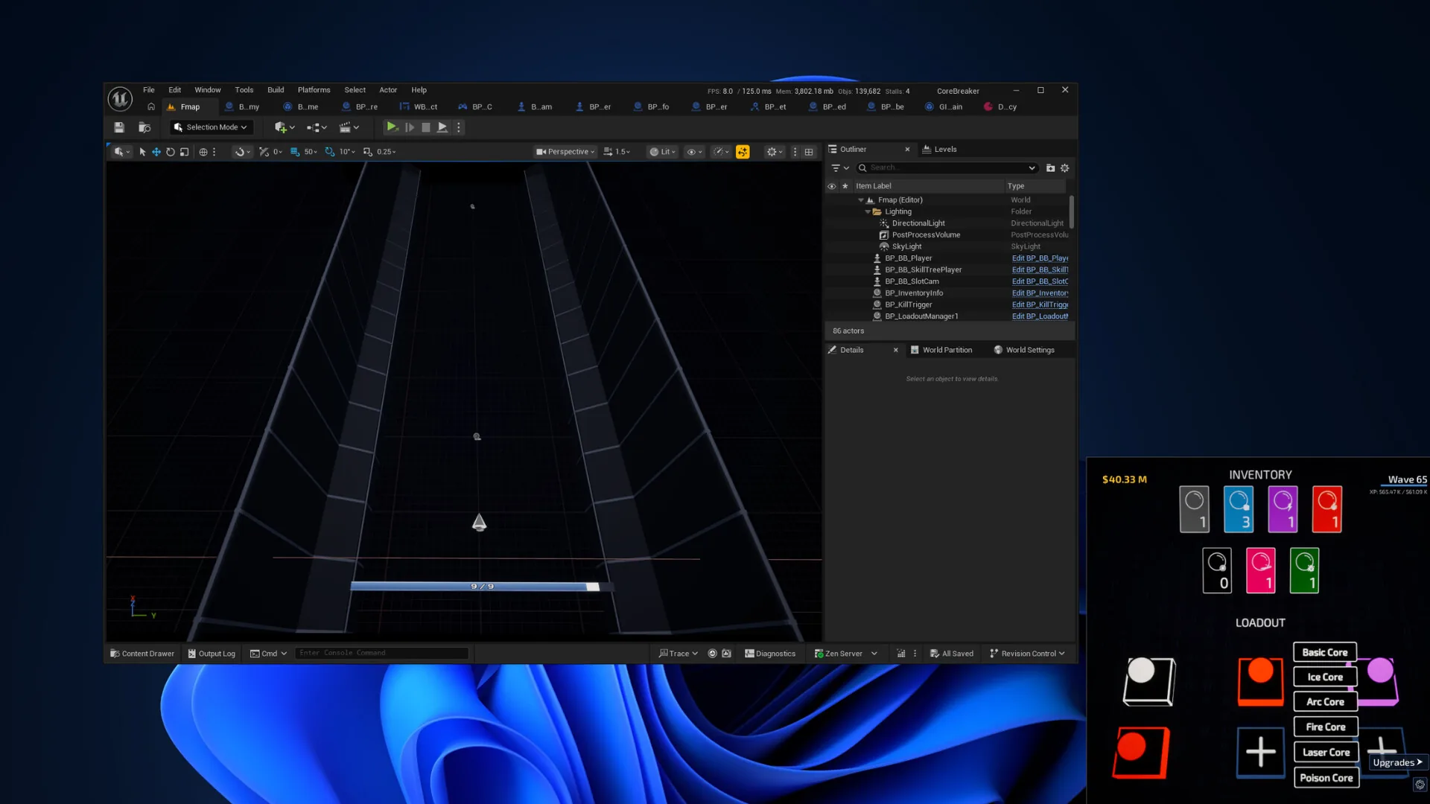
Task: Open the Selection Mode dropdown
Action: (x=211, y=127)
